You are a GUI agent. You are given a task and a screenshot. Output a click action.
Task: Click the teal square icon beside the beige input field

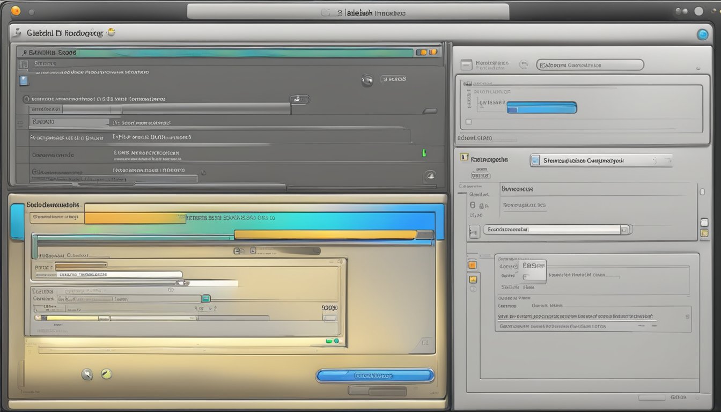tap(205, 299)
